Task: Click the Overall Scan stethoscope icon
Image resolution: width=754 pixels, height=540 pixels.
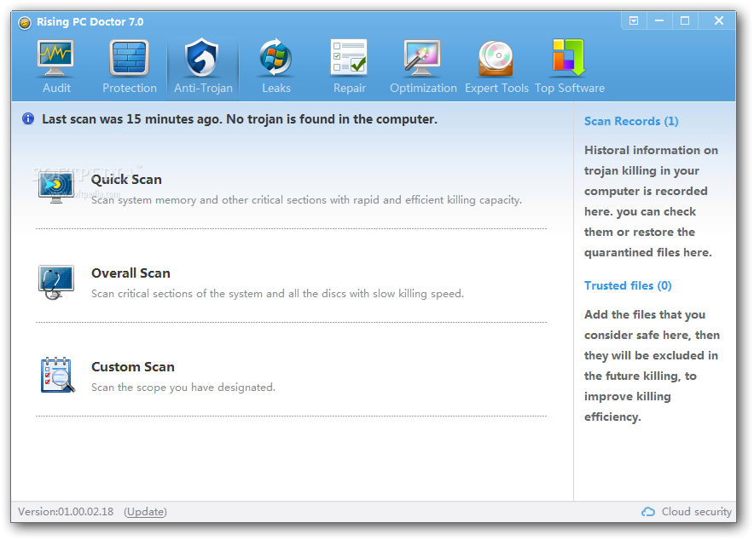Action: point(56,282)
